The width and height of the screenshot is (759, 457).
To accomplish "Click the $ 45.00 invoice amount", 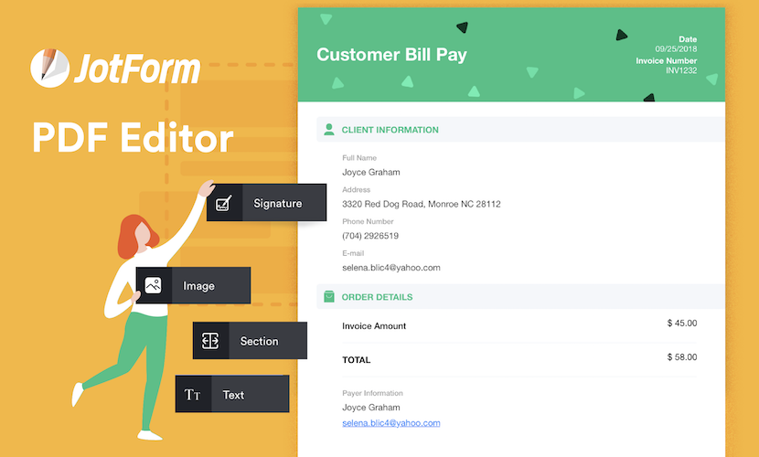I will pos(681,323).
